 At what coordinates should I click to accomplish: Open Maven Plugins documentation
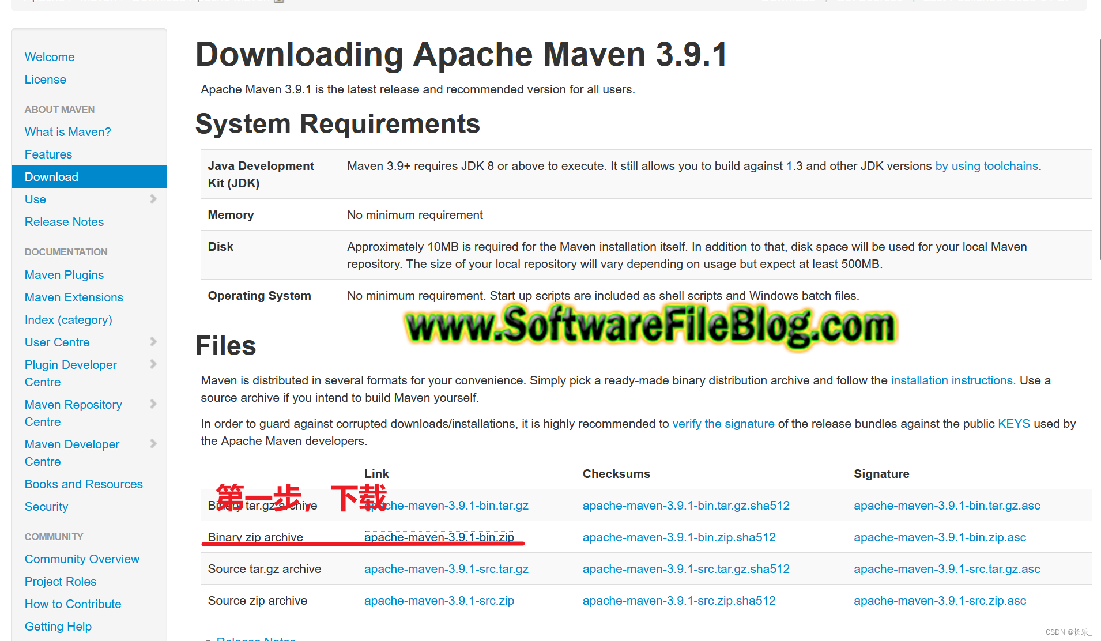(64, 275)
